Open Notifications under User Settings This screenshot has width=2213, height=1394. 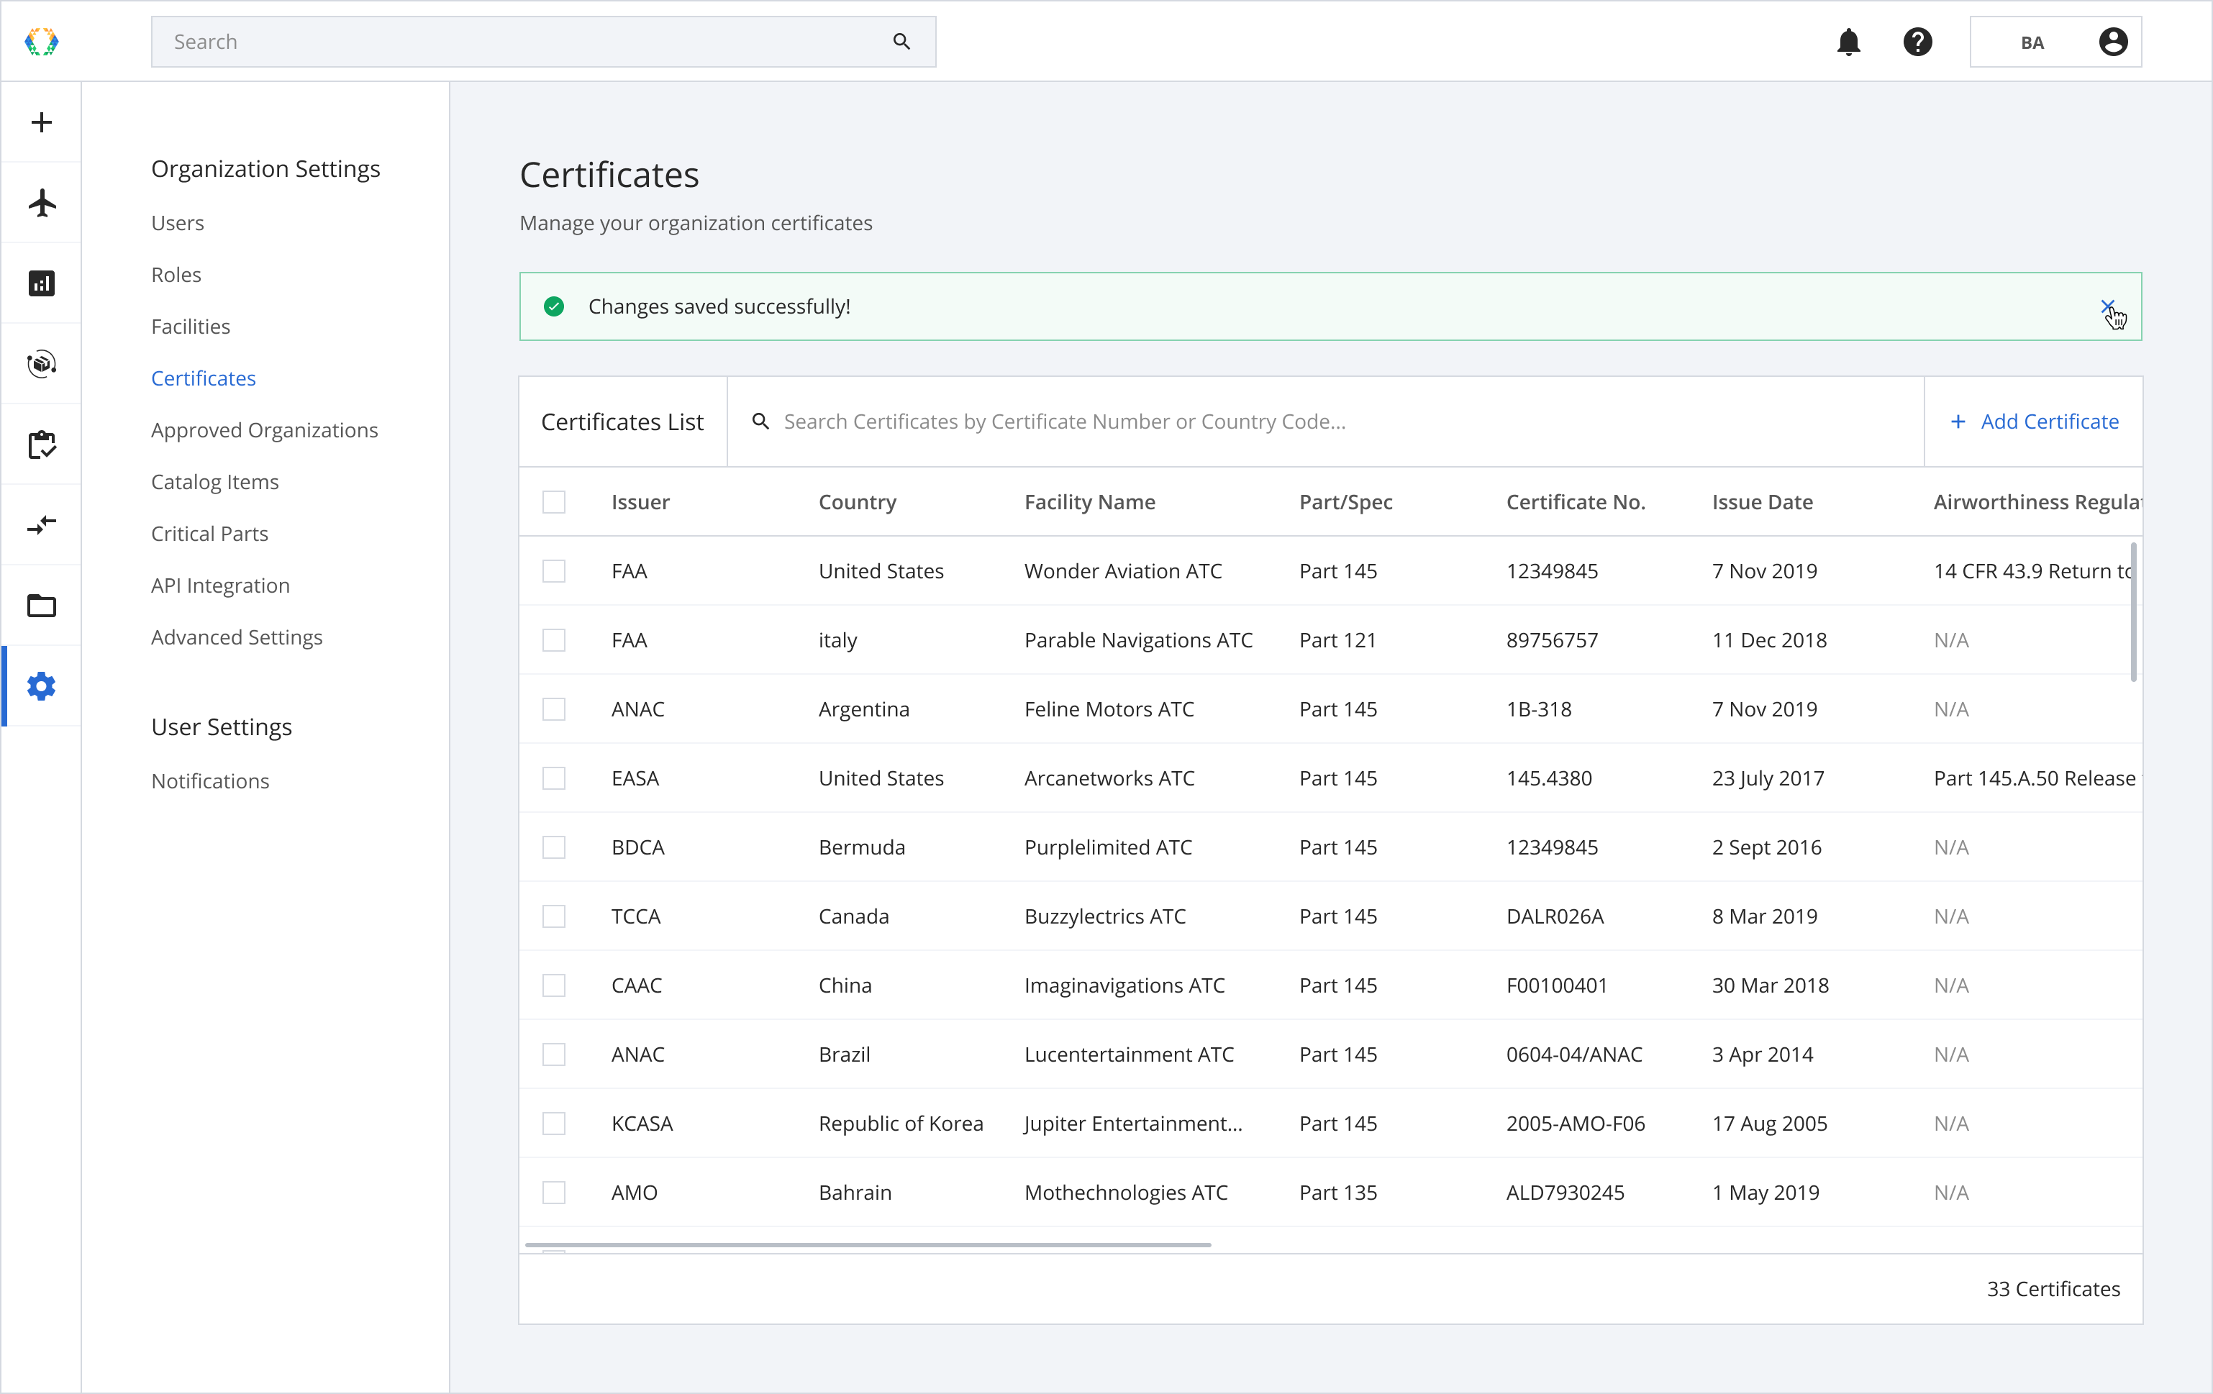pos(211,781)
